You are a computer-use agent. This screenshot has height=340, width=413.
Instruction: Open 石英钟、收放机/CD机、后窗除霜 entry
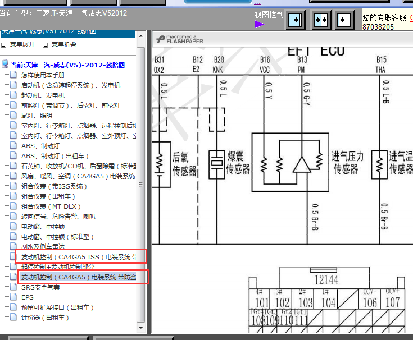click(x=79, y=166)
